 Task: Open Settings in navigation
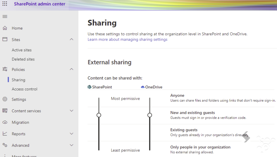coord(19,100)
